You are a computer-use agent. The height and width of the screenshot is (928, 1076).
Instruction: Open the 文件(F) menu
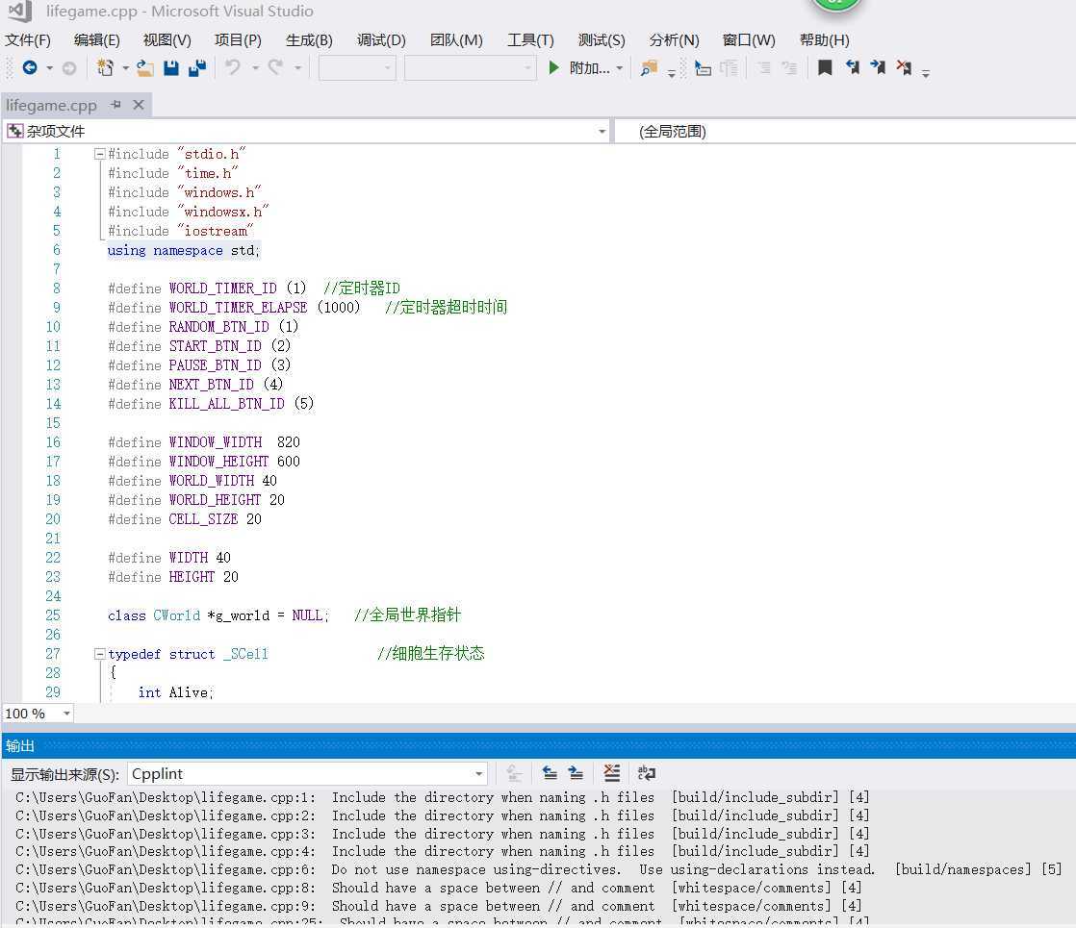(x=28, y=39)
